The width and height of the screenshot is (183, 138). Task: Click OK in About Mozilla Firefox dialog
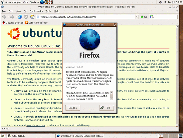point(106,108)
